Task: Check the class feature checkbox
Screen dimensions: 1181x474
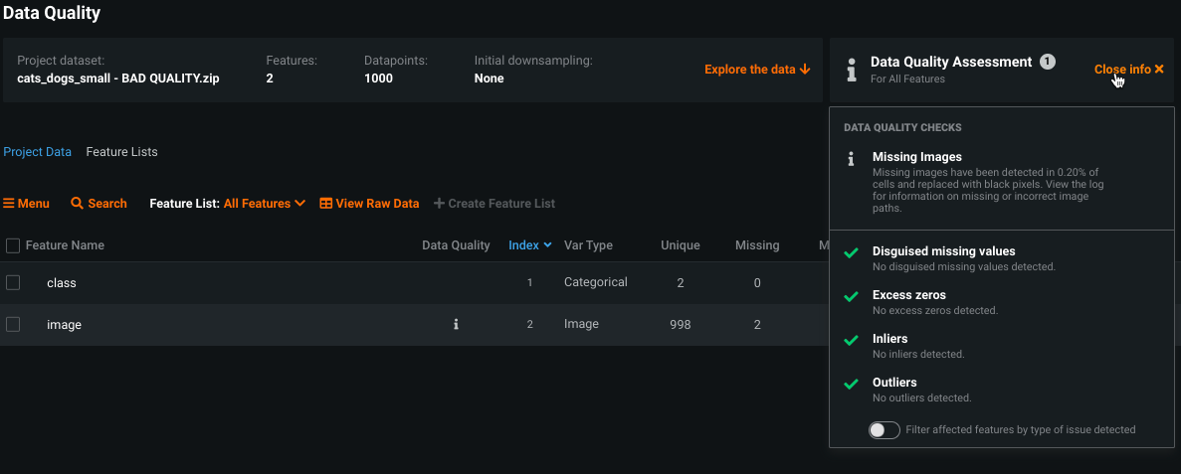Action: (x=13, y=282)
